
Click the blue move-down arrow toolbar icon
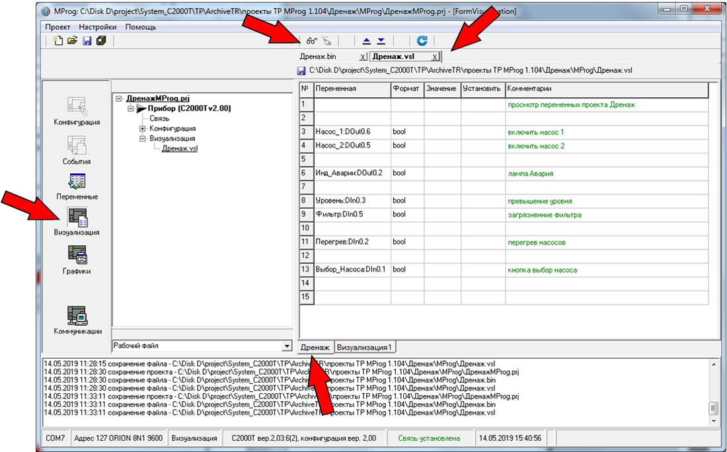coord(381,40)
